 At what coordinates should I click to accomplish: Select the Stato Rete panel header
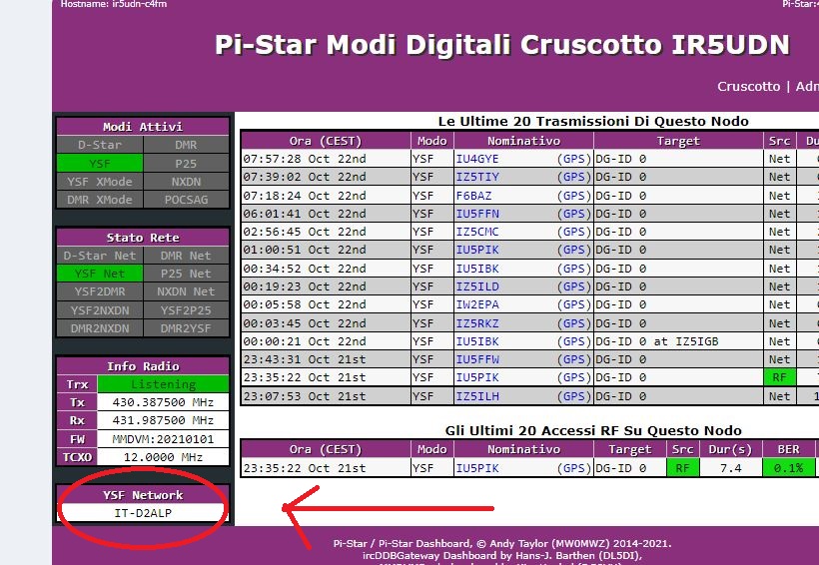143,238
